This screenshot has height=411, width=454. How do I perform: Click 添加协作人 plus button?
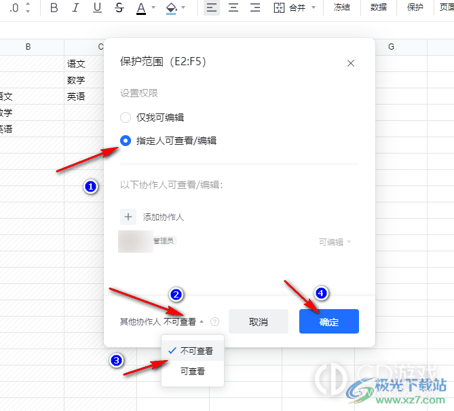point(128,217)
